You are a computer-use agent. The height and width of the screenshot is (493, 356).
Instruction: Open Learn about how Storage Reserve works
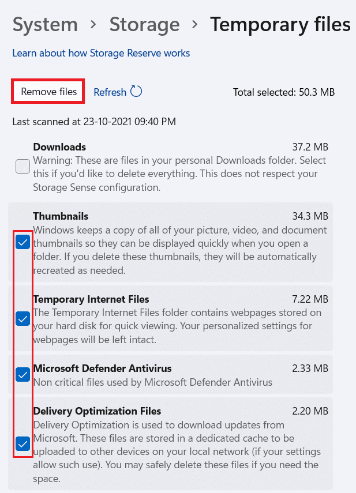click(x=101, y=53)
